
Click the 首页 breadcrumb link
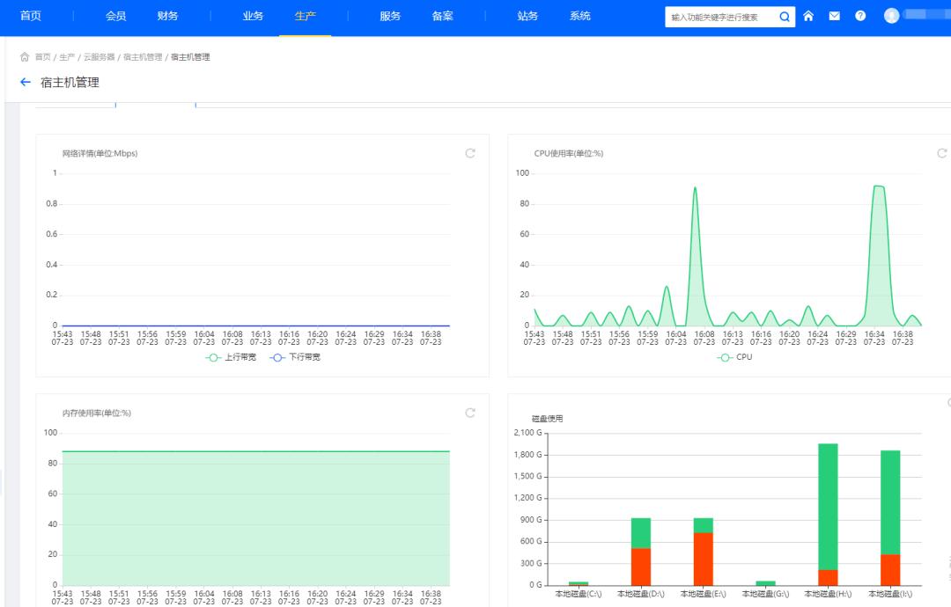[42, 57]
